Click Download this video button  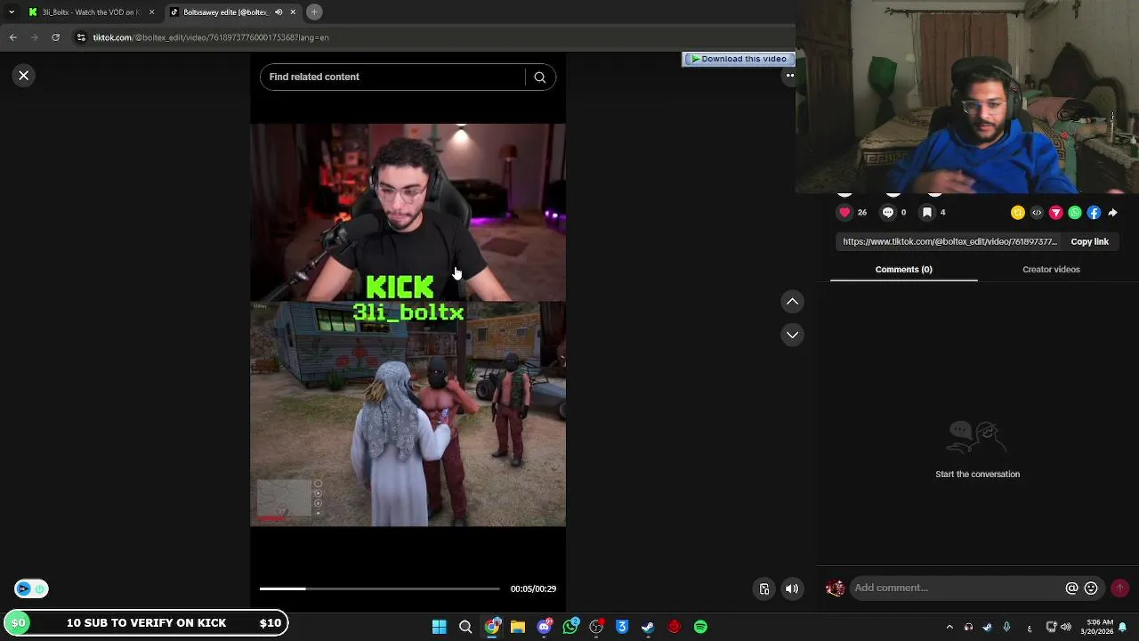click(x=739, y=59)
